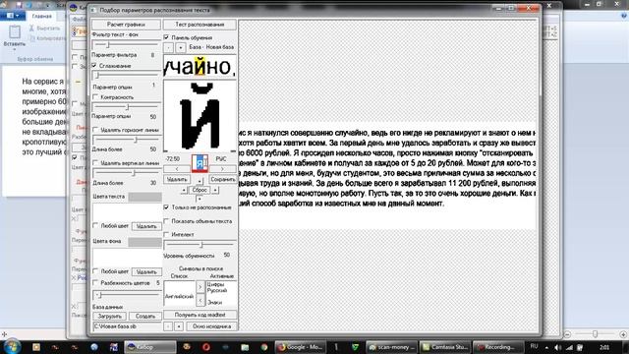Click minus button left of Окно исходника
The height and width of the screenshot is (354, 629).
click(x=168, y=326)
